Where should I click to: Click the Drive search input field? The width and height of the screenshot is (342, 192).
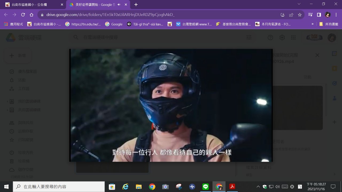coord(160,38)
